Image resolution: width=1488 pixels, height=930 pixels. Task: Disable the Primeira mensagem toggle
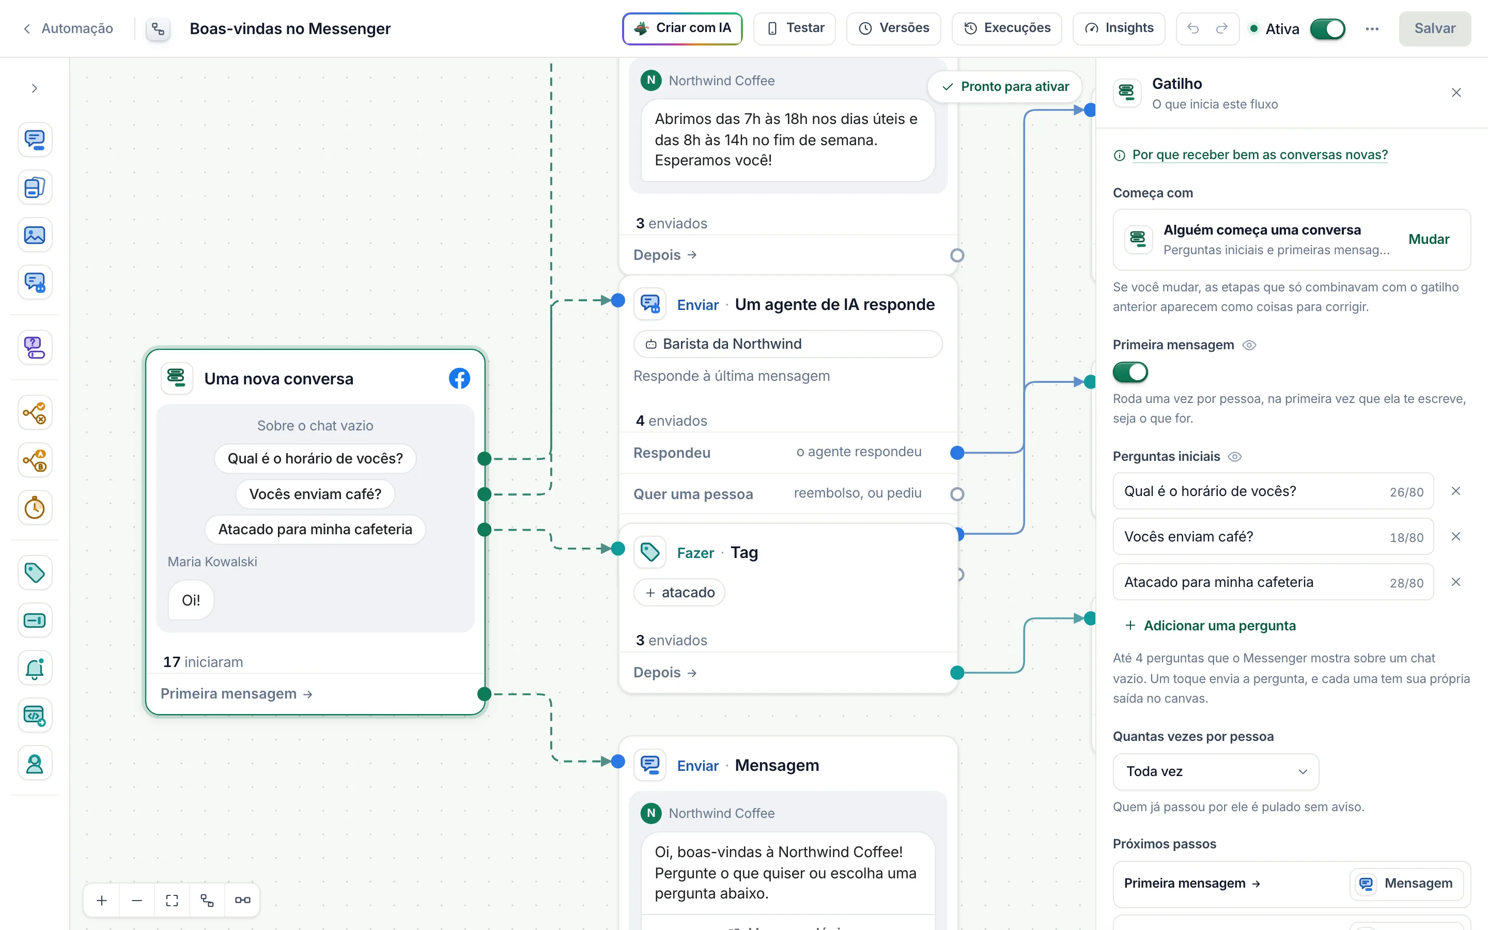[1130, 372]
